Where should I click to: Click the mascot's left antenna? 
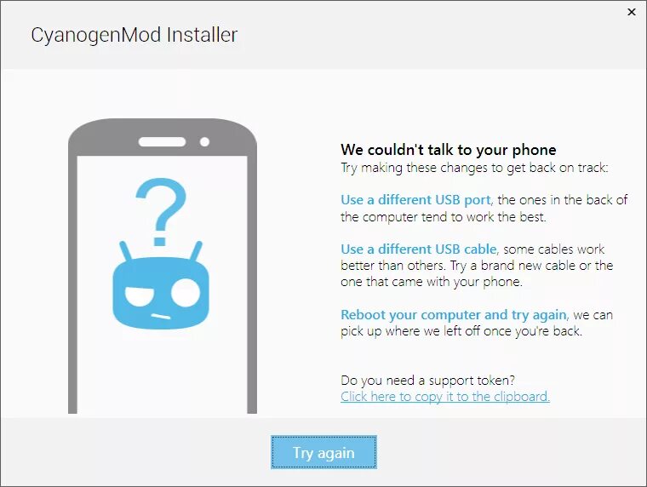(x=125, y=251)
